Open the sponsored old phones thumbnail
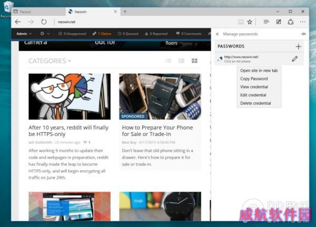The image size is (316, 227). [x=160, y=96]
